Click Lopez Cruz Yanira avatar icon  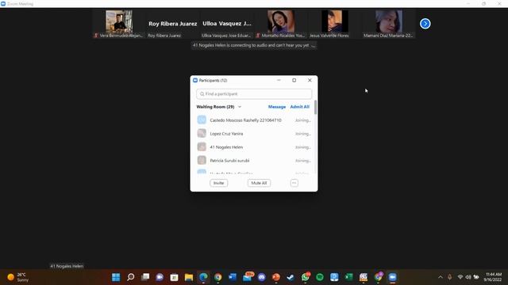202,134
